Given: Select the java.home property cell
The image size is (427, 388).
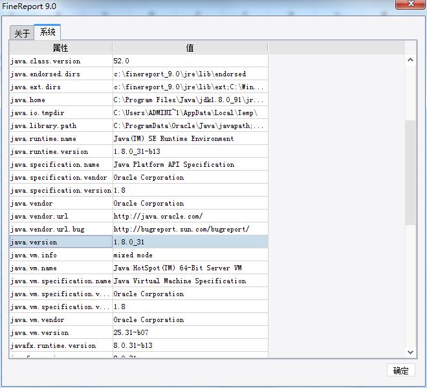Looking at the screenshot, I should (x=61, y=100).
